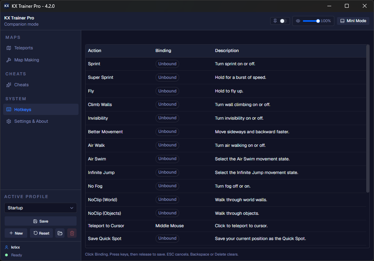Click the plus icon on New button

click(x=11, y=233)
